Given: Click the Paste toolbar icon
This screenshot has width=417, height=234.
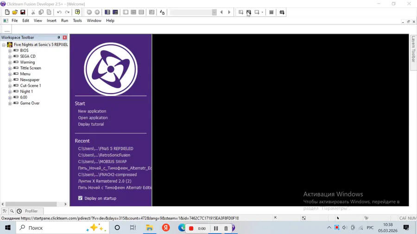Looking at the screenshot, I should click(x=49, y=12).
